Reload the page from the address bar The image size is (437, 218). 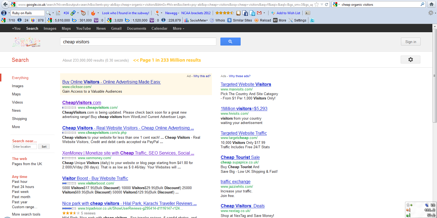pyautogui.click(x=326, y=4)
